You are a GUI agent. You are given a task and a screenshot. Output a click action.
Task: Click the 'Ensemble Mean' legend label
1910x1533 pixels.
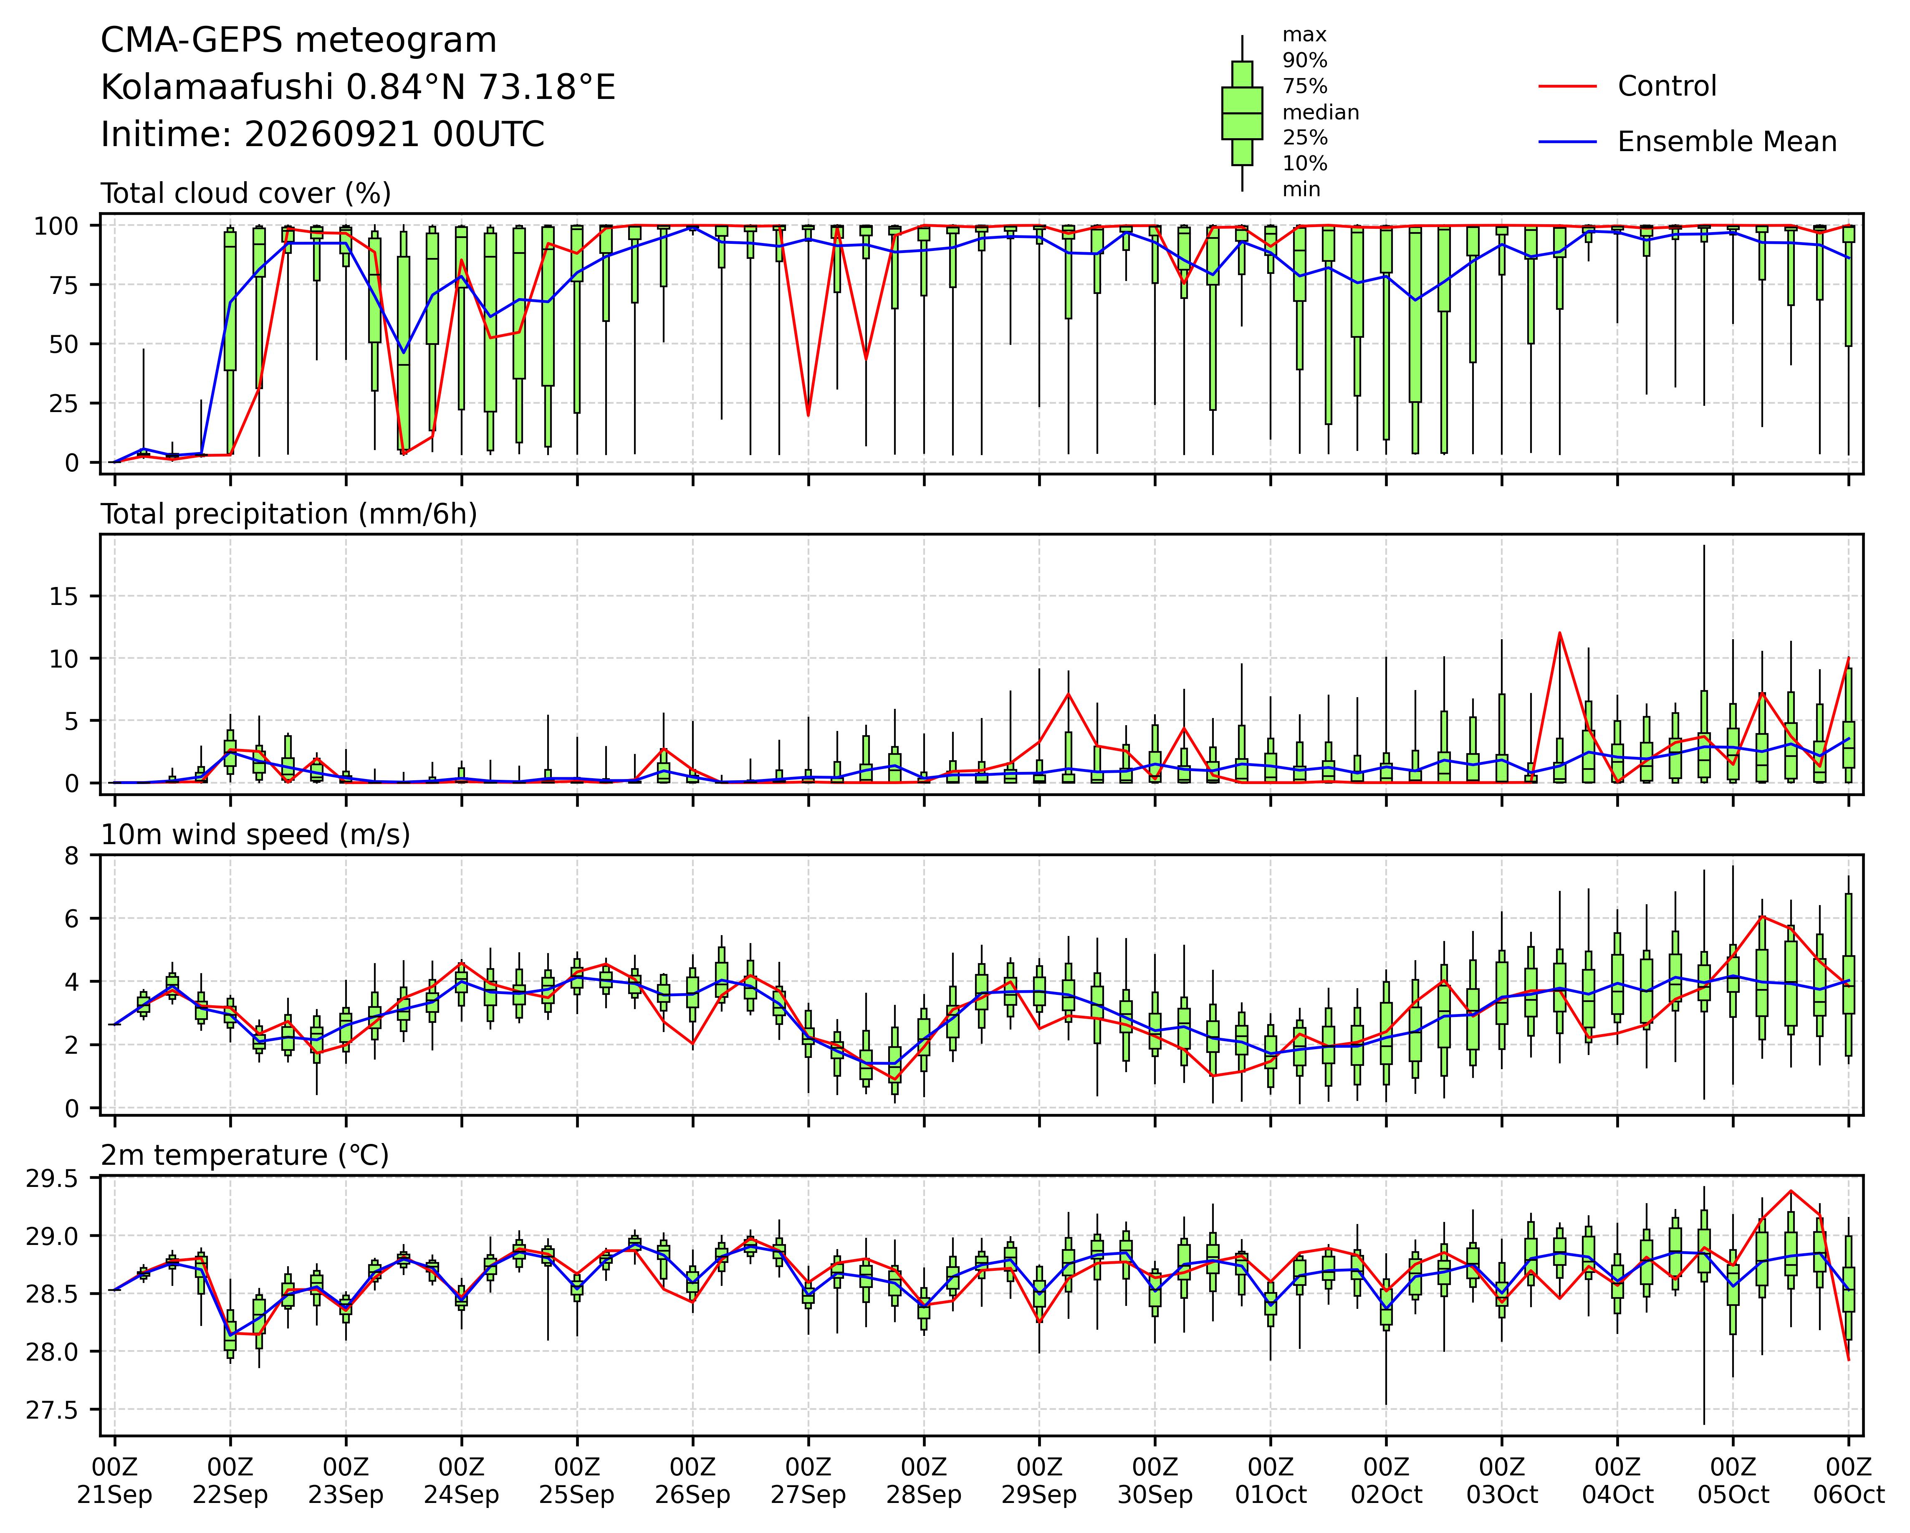pos(1728,142)
